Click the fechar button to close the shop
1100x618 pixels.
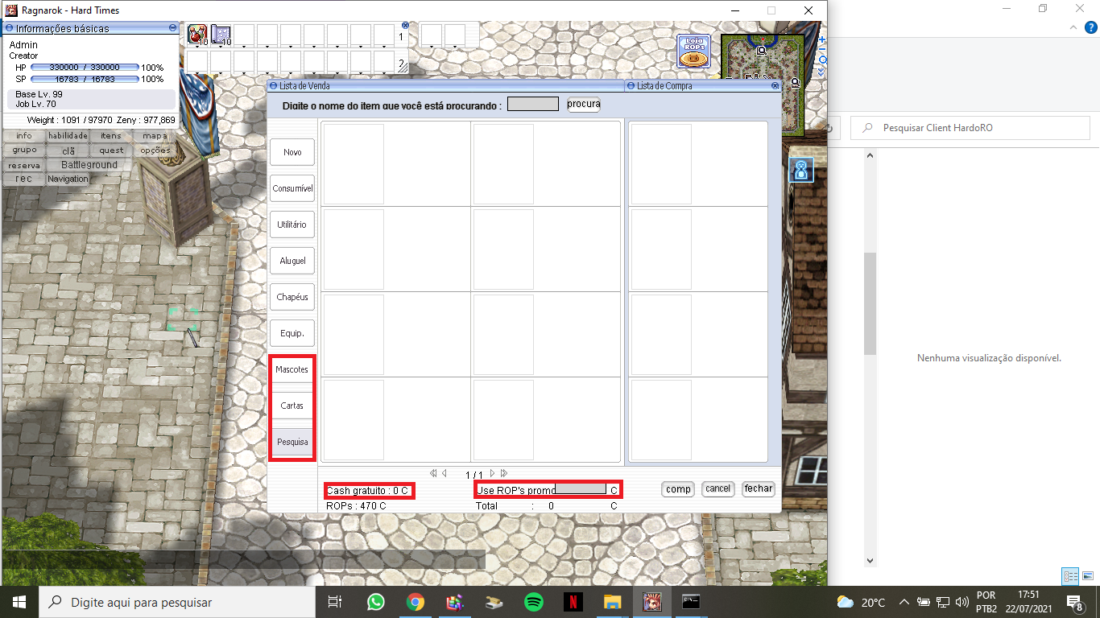coord(758,489)
